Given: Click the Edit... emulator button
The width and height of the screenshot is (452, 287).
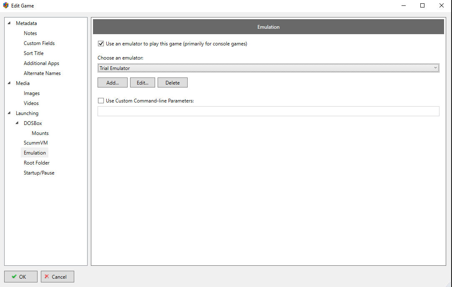Looking at the screenshot, I should point(143,83).
